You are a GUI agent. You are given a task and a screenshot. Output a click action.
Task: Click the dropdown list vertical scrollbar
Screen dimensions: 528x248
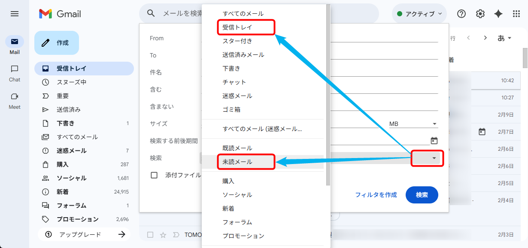[328, 94]
